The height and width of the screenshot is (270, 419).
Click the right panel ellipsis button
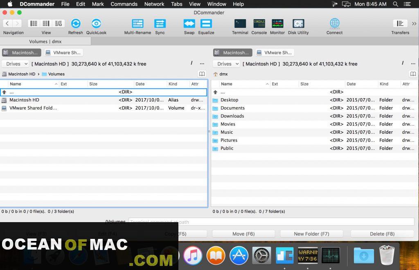coord(413,63)
